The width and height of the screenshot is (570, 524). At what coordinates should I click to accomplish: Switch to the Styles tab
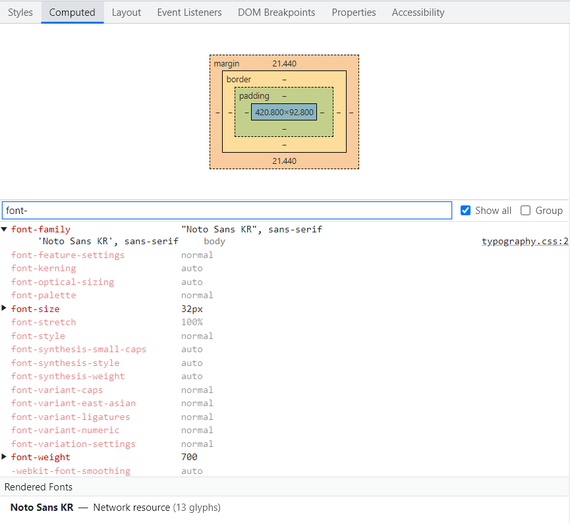coord(20,13)
